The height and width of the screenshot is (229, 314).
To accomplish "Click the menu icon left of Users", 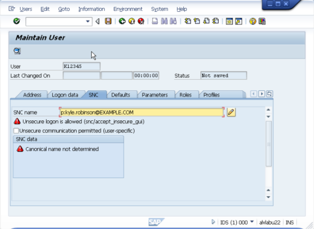I will click(x=12, y=9).
